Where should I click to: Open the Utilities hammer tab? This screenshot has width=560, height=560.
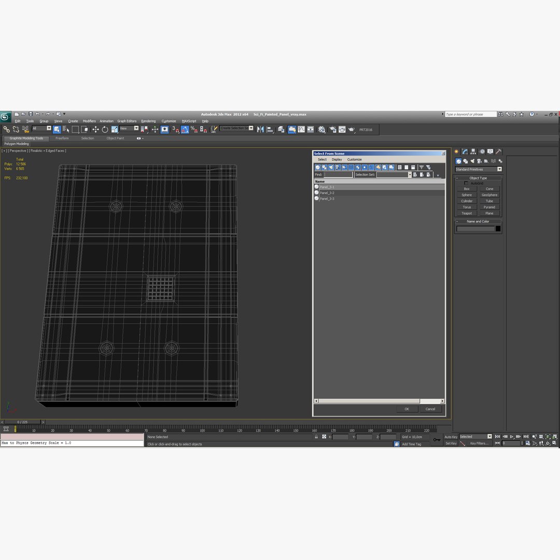pyautogui.click(x=499, y=151)
